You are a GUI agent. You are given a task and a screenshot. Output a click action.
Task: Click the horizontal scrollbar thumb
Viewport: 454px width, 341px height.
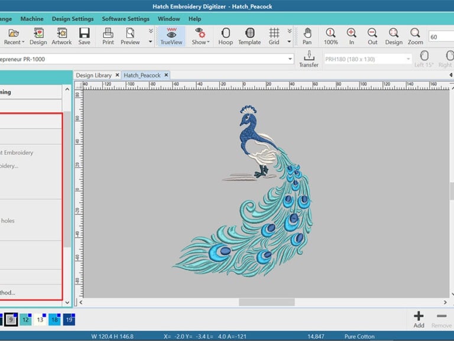point(267,302)
